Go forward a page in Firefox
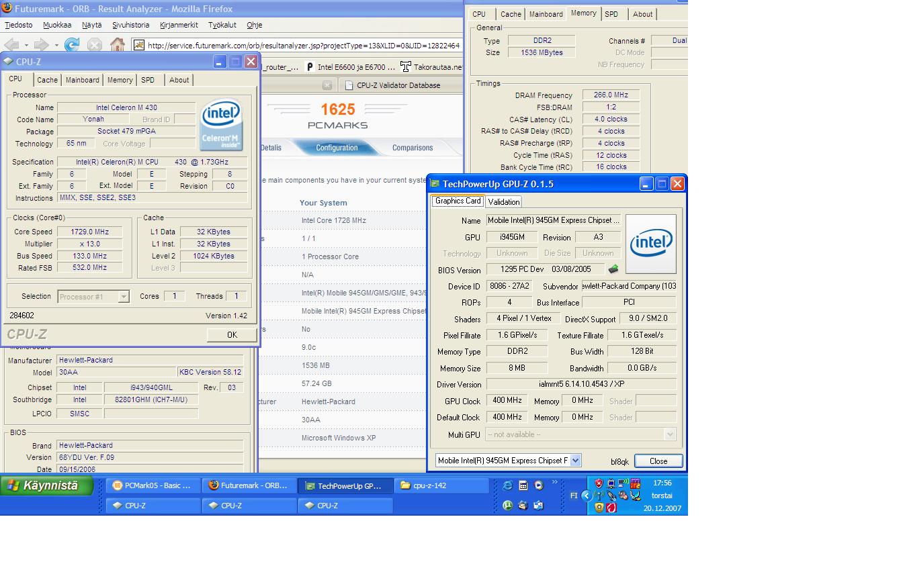 pyautogui.click(x=41, y=45)
